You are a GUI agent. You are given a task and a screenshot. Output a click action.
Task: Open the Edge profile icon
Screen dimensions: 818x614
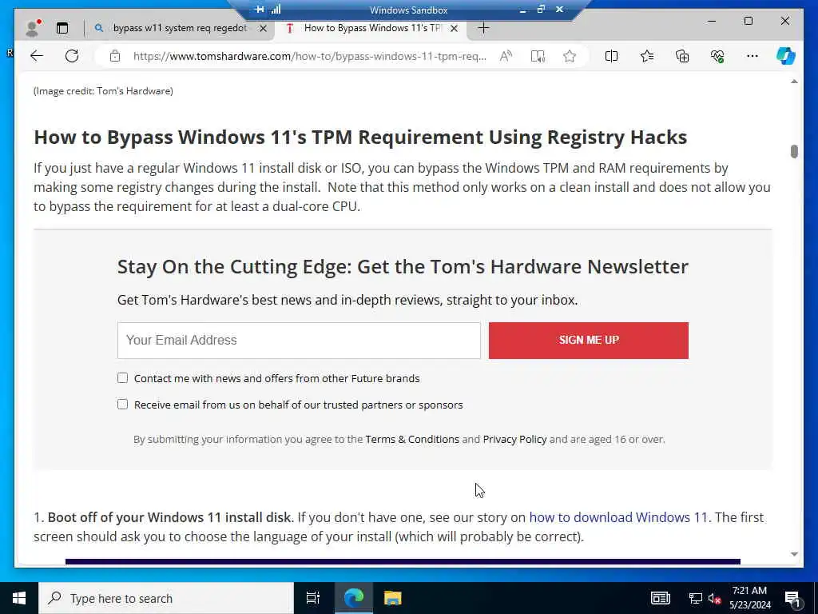(x=32, y=28)
